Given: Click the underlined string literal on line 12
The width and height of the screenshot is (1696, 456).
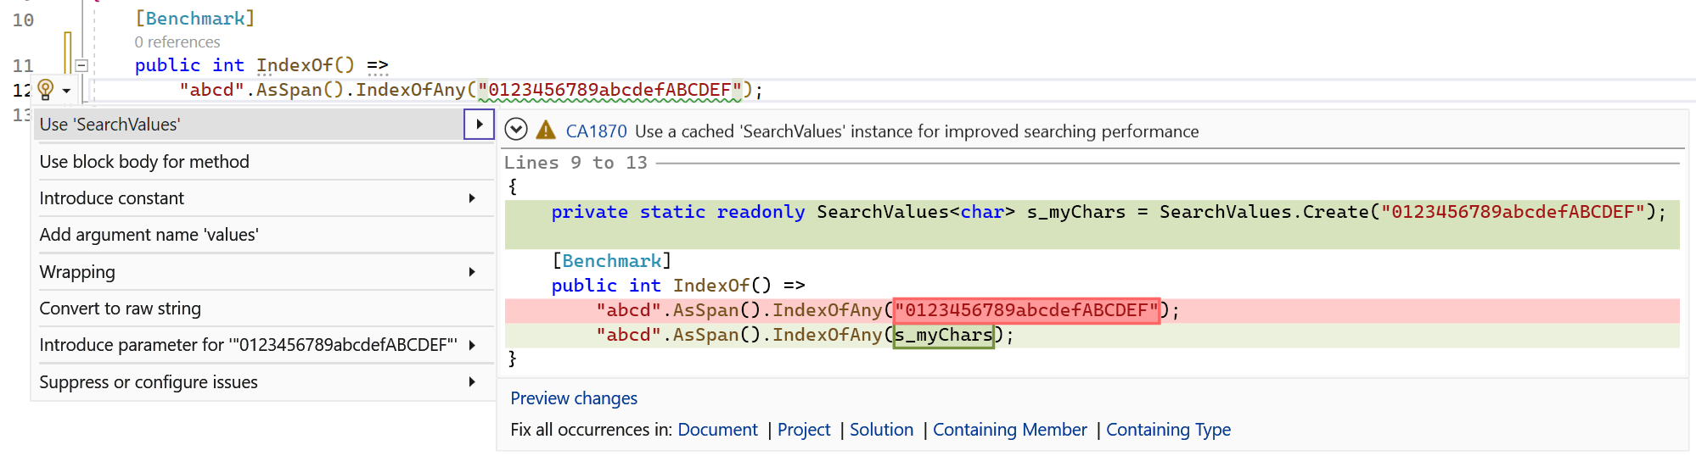Looking at the screenshot, I should click(609, 90).
